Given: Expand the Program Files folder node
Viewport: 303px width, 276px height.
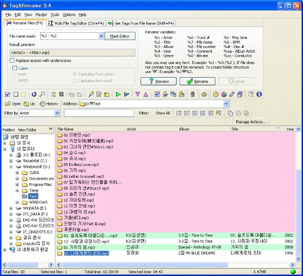Looking at the screenshot, I should tap(17, 184).
